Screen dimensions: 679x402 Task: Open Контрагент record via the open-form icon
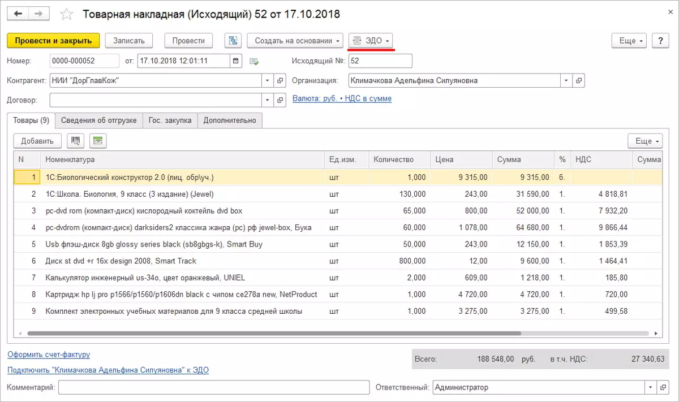click(280, 81)
